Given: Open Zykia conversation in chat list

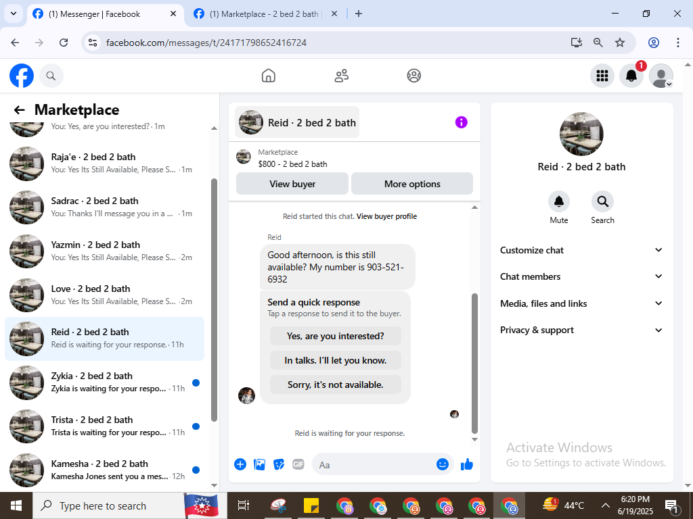Looking at the screenshot, I should click(x=104, y=382).
